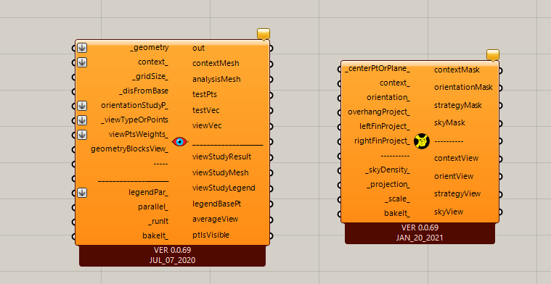Viewport: 551px width, 284px height.
Task: Click input grip next to _scale_
Action: click(340, 199)
